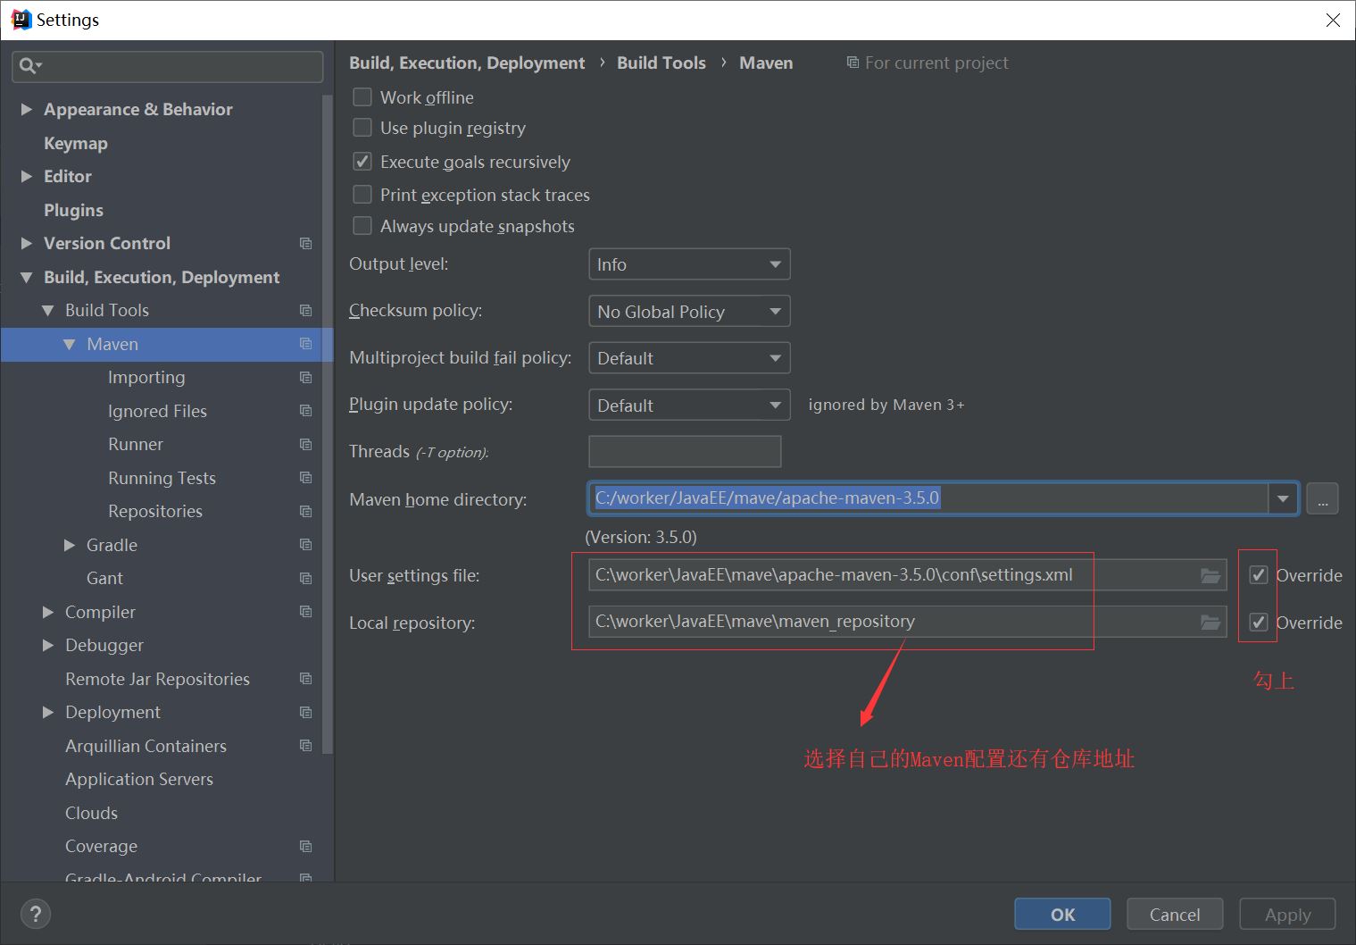Open Ignored Files settings page
1356x945 pixels.
[157, 411]
